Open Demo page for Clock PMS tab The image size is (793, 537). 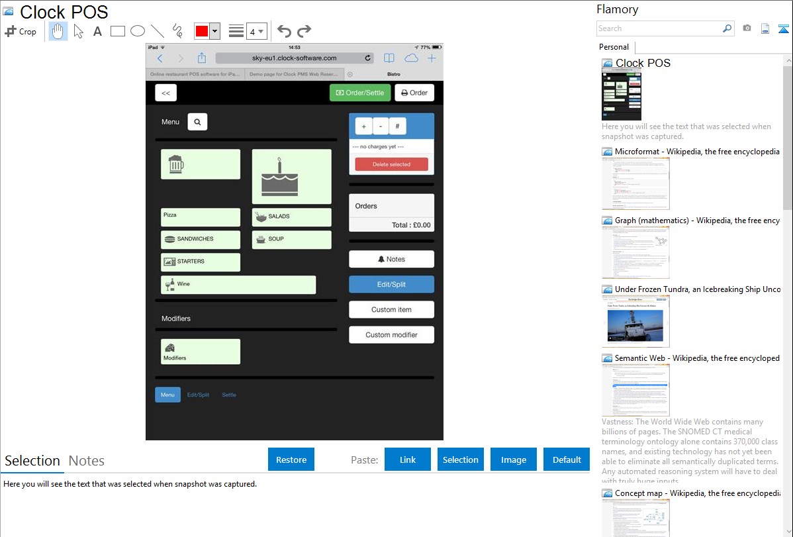click(x=294, y=74)
